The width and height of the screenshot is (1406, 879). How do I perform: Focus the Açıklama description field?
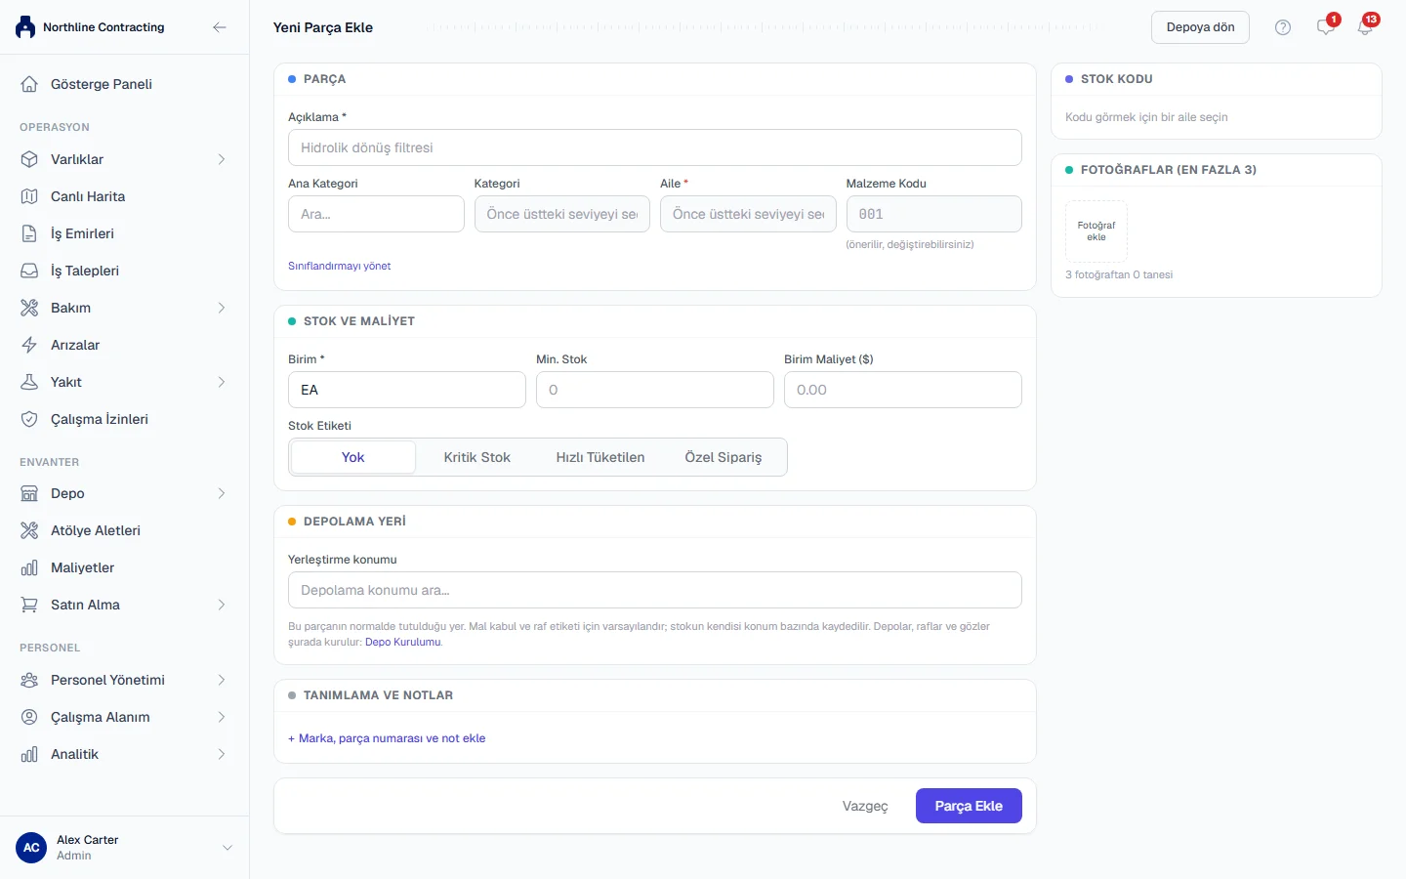click(655, 147)
